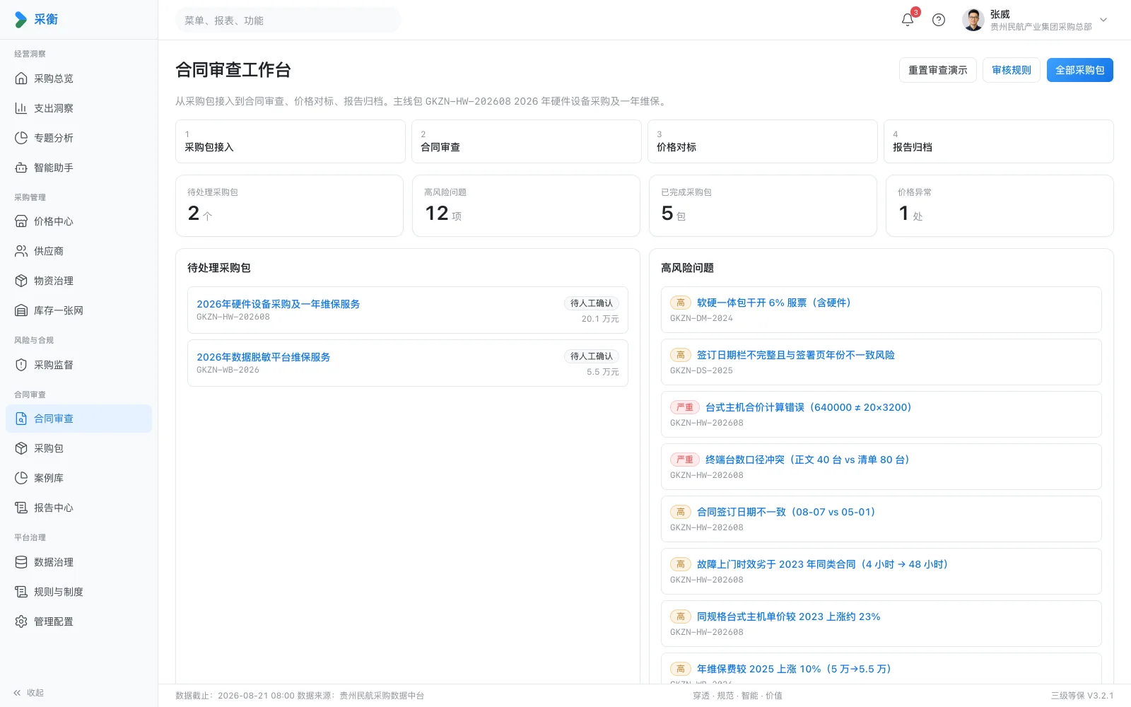Screen dimensions: 1131x707
Task: Go to step 3 价格对标
Action: click(x=763, y=141)
